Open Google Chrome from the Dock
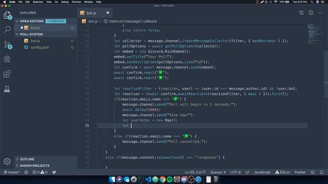 162,179
